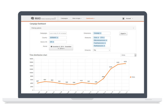Remove the CTR measure tag
164x112 pixels.
tap(104, 37)
